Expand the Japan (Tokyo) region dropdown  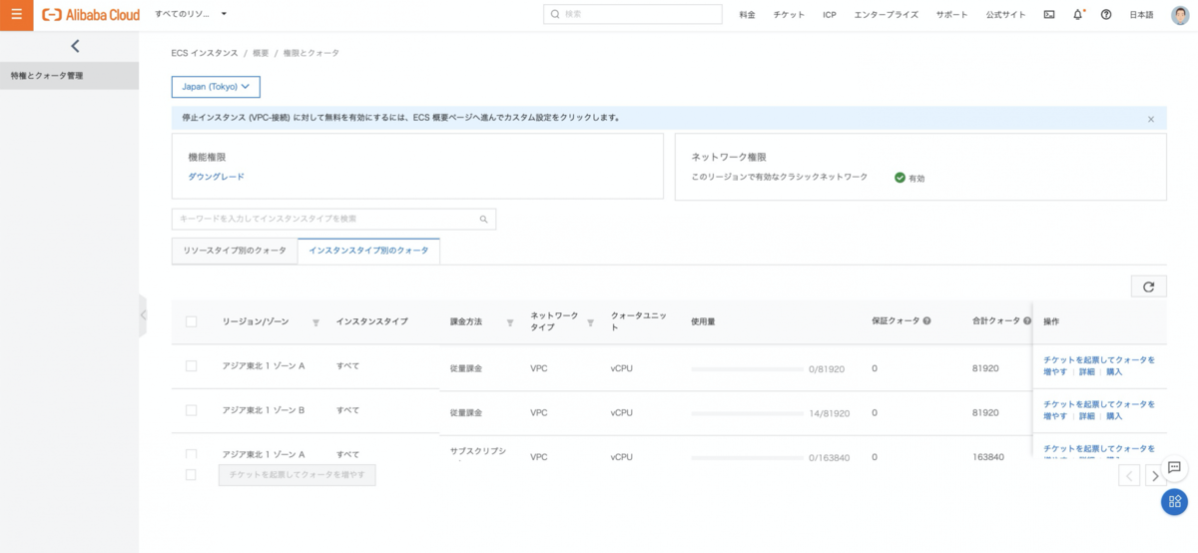pyautogui.click(x=216, y=87)
